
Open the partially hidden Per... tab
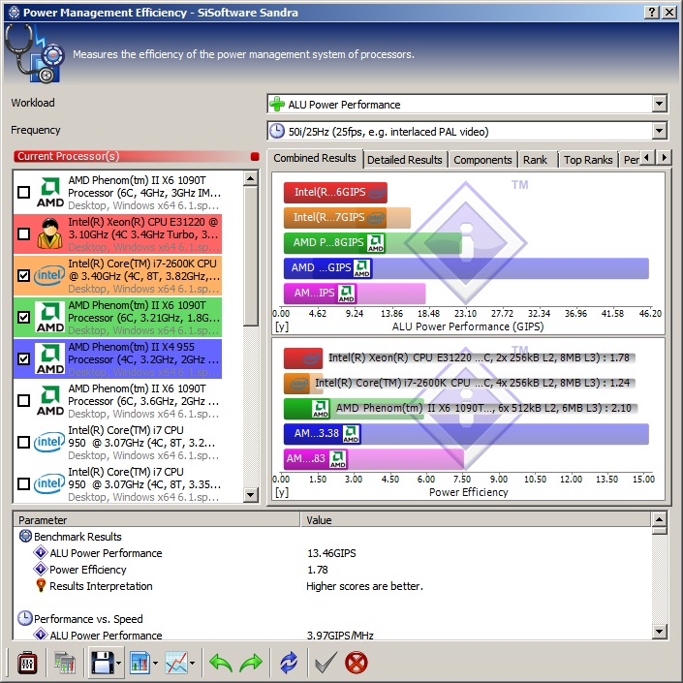[x=631, y=160]
